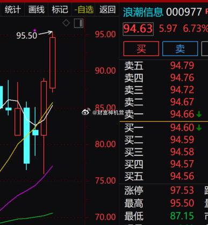This screenshot has width=208, height=225.
Task: Click the 80.00 axis price label
Action: pos(105,144)
